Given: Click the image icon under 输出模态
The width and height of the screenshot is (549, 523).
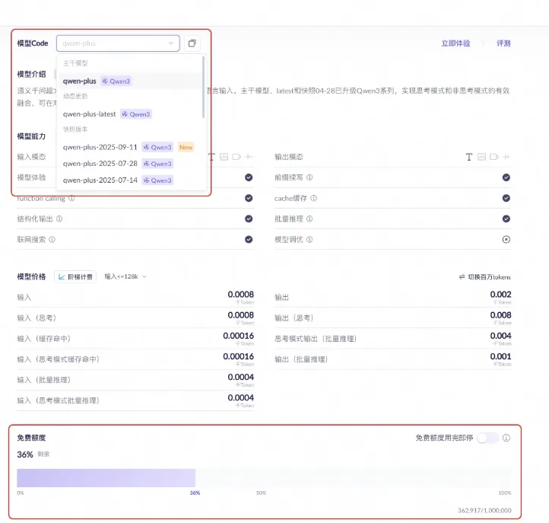Looking at the screenshot, I should (x=482, y=157).
